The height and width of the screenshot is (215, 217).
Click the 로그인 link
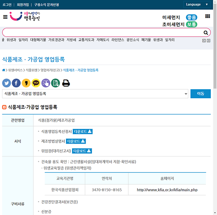click(7, 5)
